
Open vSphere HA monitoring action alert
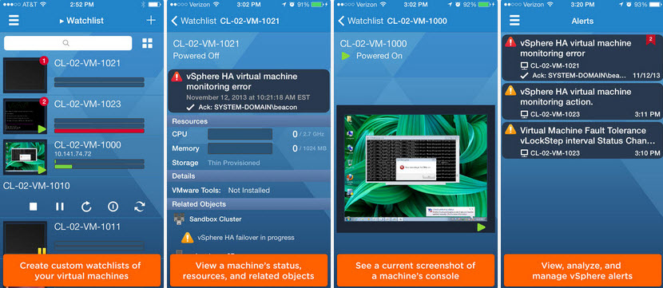[x=582, y=101]
